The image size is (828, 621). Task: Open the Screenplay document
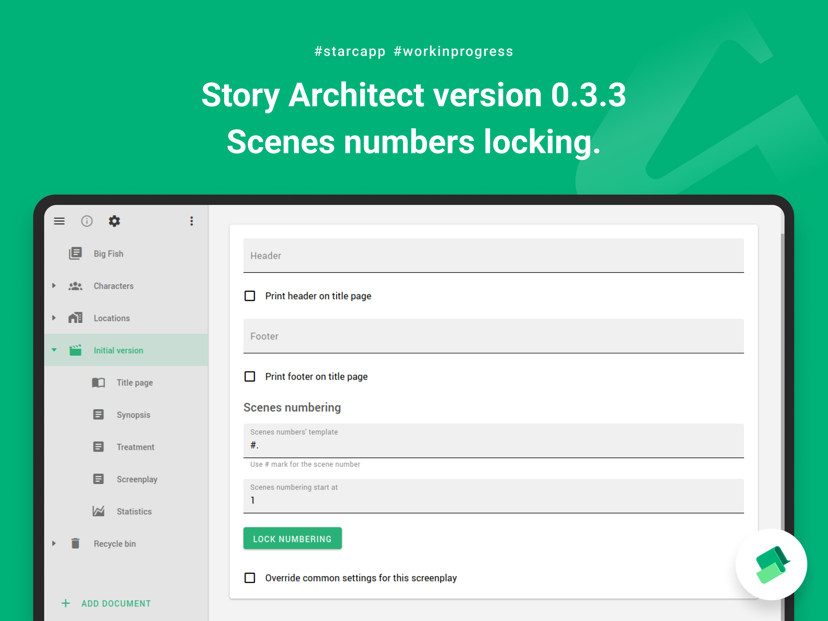click(x=137, y=479)
